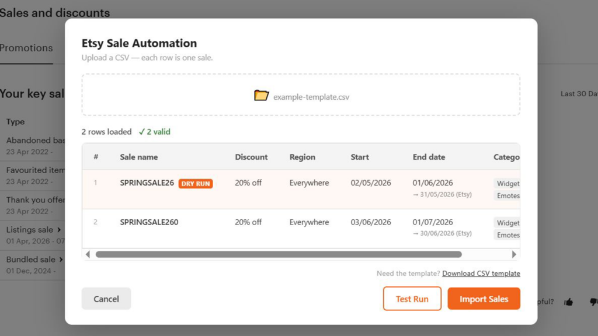This screenshot has width=598, height=336.
Task: Click the folder icon in upload area
Action: [261, 96]
